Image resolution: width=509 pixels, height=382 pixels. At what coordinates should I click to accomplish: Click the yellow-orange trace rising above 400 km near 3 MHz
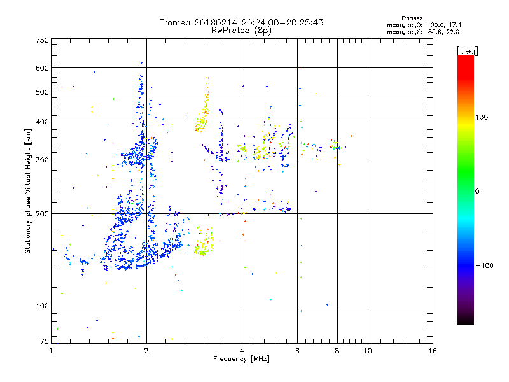click(x=203, y=104)
